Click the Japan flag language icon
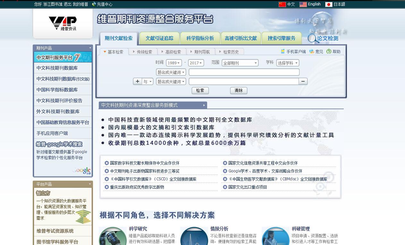Viewport: 405px width, 245px height. 329,4
